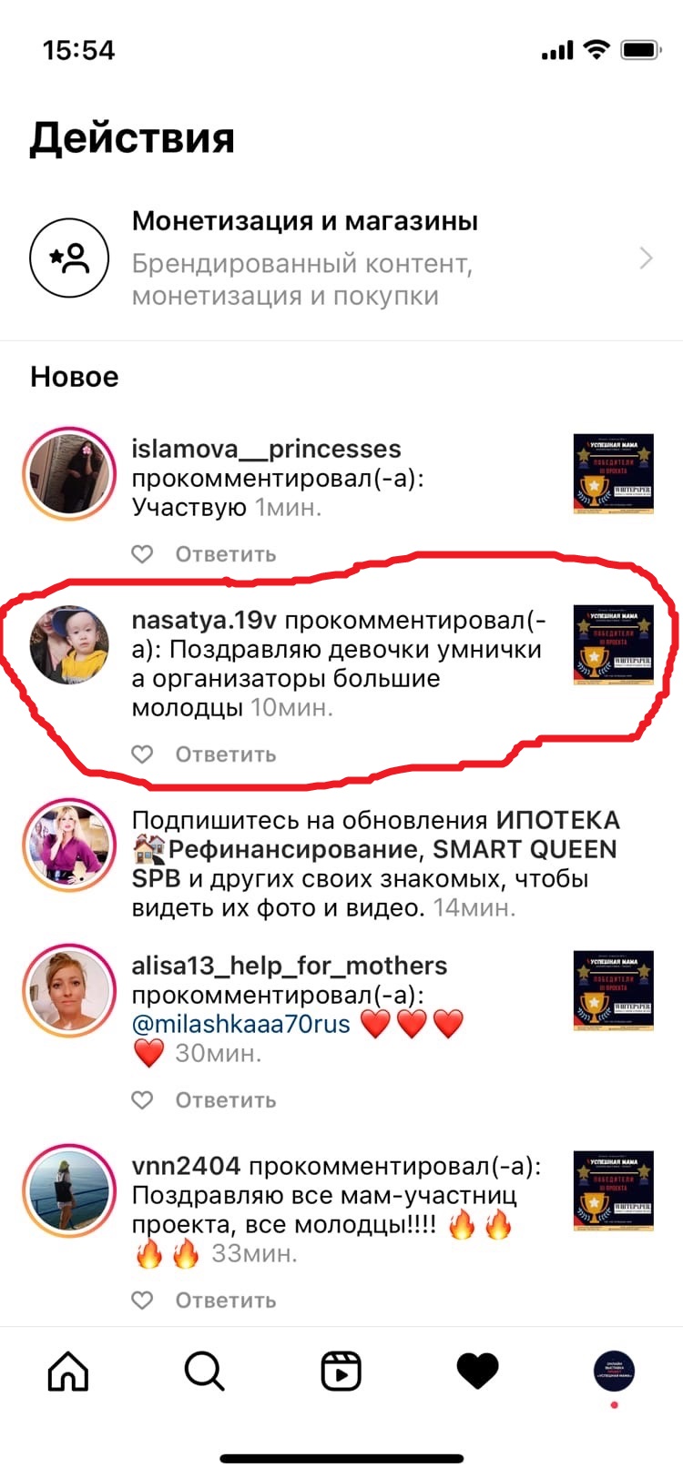Image resolution: width=683 pixels, height=1478 pixels.
Task: Tap the Search magnifier icon
Action: click(204, 1371)
